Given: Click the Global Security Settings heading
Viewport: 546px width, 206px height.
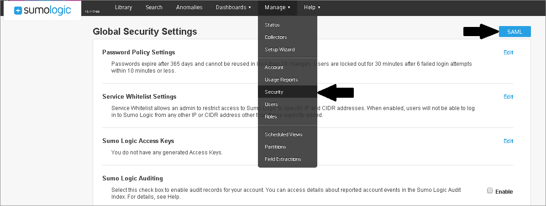Looking at the screenshot, I should [145, 32].
